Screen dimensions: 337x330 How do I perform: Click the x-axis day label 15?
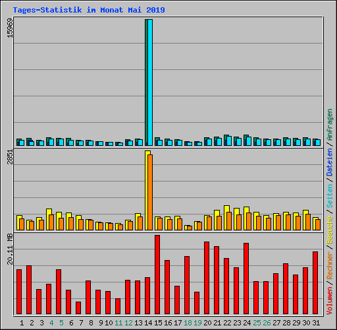(x=158, y=323)
